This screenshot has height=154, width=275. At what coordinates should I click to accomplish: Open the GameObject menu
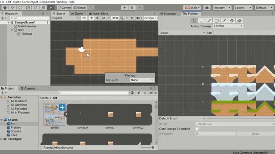click(30, 2)
